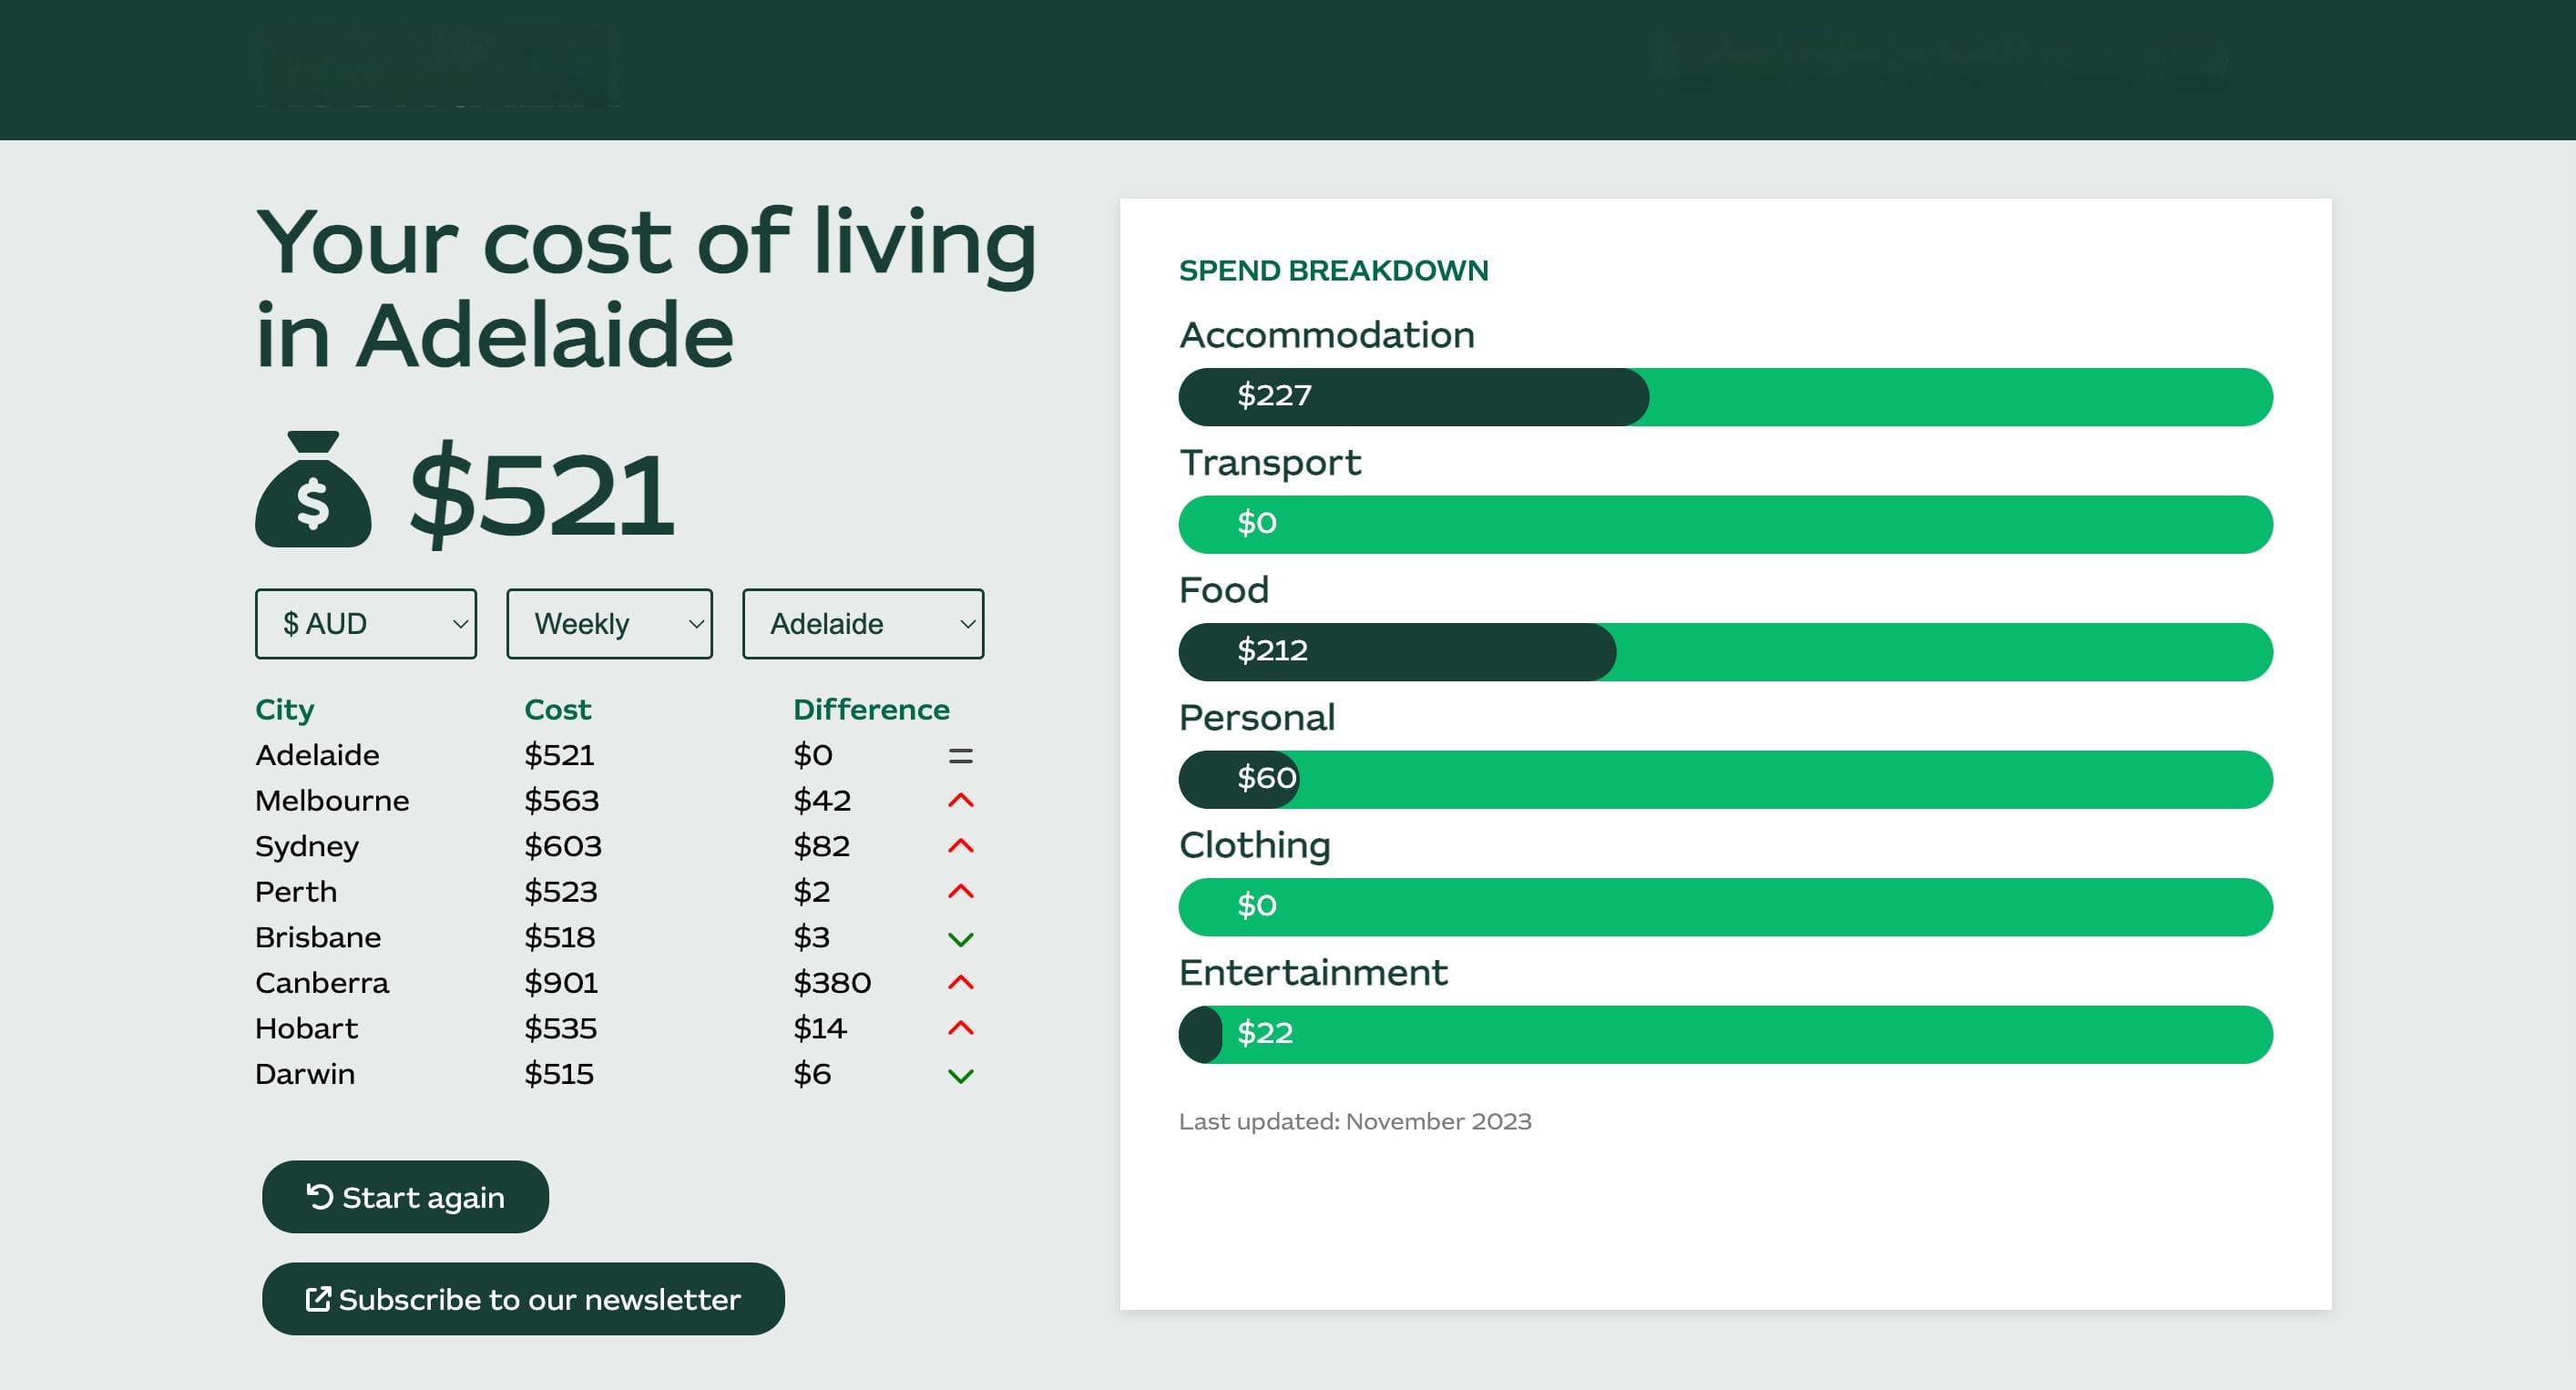The image size is (2576, 1390).
Task: Click the Food $212 bar
Action: [x=1725, y=652]
